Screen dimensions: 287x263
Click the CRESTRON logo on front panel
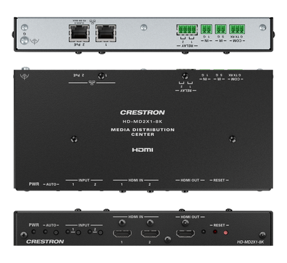point(45,242)
